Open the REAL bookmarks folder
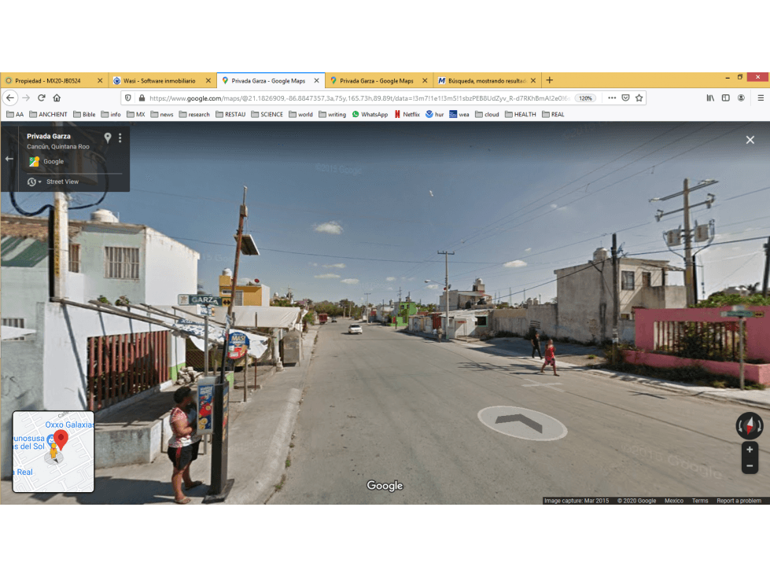770x577 pixels. pyautogui.click(x=554, y=114)
